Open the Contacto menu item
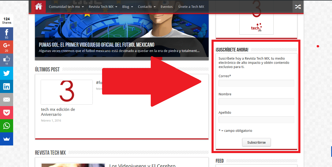The height and width of the screenshot is (167, 332). [x=145, y=7]
